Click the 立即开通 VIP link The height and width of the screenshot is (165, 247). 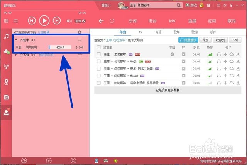[44, 32]
